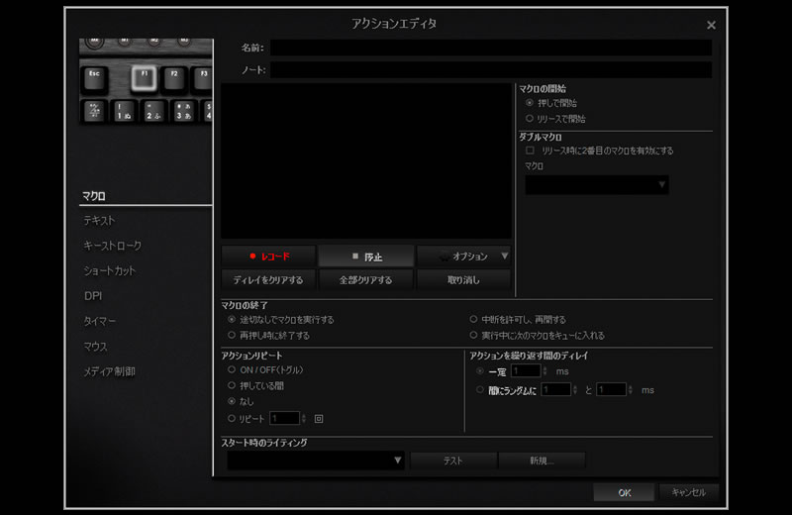Select 途切なしでマクロを実行する option
The image size is (792, 515).
pos(232,320)
